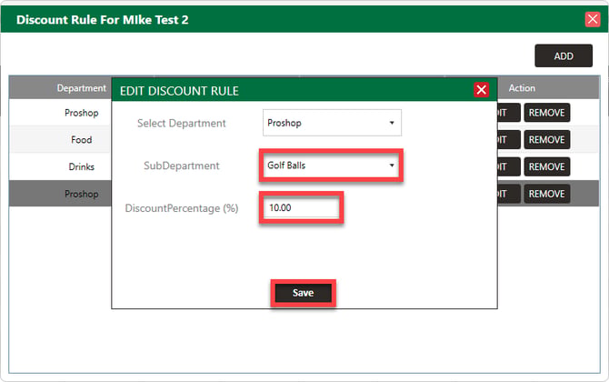Edit the Food row rule
The image size is (609, 382).
click(x=508, y=139)
